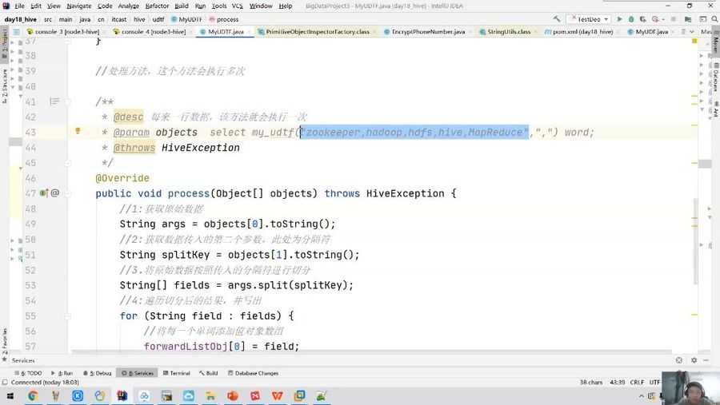Open the Database Changes tool window button
Image resolution: width=720 pixels, height=405 pixels.
[x=254, y=373]
